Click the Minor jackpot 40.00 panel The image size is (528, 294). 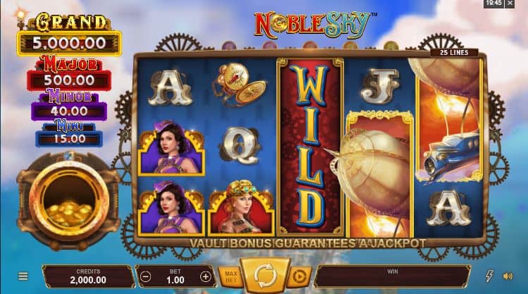tap(69, 111)
